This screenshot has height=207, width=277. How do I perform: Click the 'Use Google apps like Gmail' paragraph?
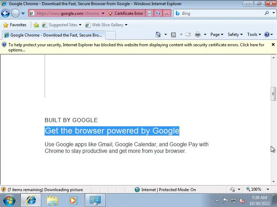click(126, 148)
